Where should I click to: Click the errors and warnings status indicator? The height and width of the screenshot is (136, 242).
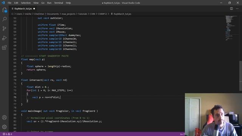tap(8, 134)
